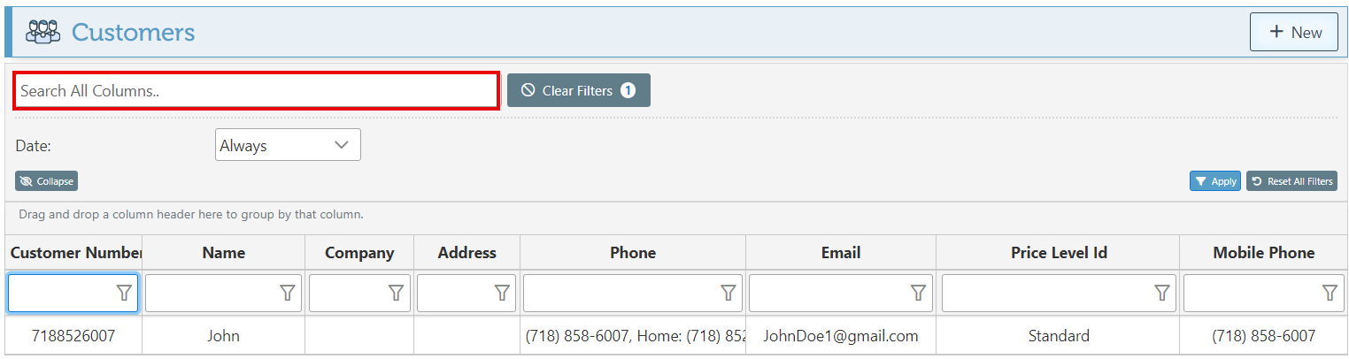The width and height of the screenshot is (1349, 359).
Task: Open the Date range dropdown
Action: click(288, 145)
